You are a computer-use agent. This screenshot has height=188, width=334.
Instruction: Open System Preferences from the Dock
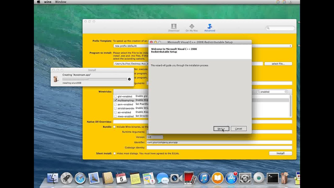[245, 178]
